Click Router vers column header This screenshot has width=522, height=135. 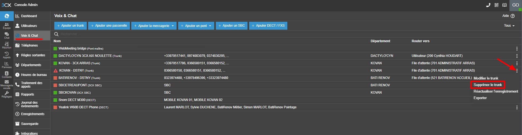click(x=420, y=41)
